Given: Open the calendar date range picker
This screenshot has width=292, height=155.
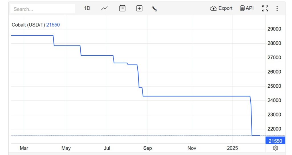Looking at the screenshot, I should click(x=122, y=8).
